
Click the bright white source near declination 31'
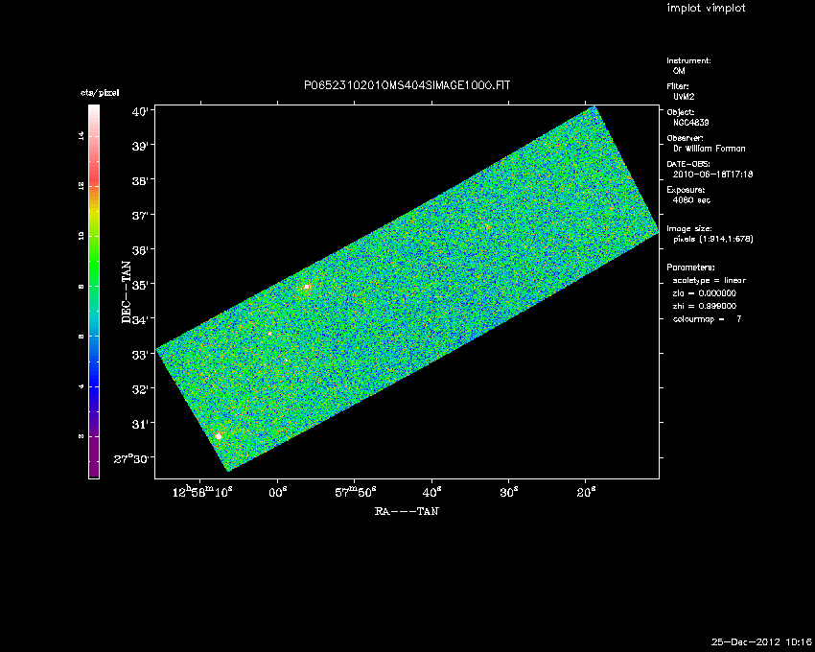(x=219, y=436)
